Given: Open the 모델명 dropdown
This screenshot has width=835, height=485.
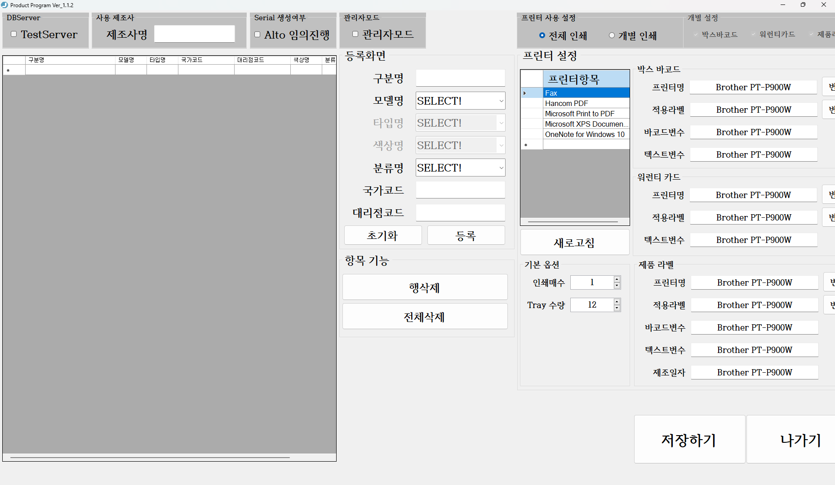Looking at the screenshot, I should point(460,101).
